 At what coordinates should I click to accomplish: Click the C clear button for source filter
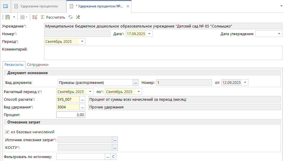[113, 157]
